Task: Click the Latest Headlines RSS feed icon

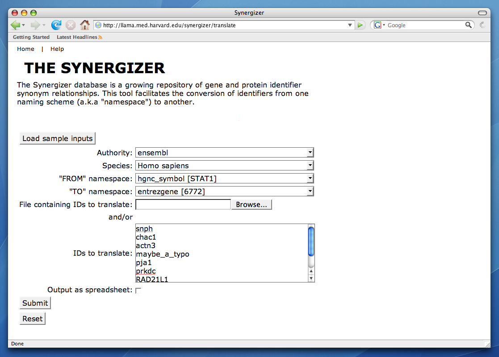Action: click(100, 37)
